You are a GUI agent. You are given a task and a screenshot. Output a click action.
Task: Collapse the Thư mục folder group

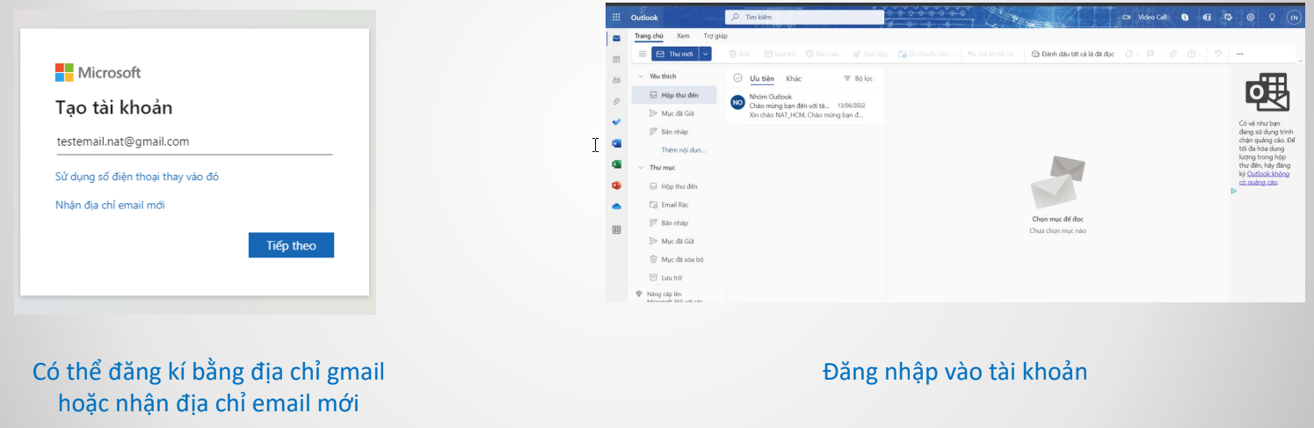pyautogui.click(x=641, y=167)
